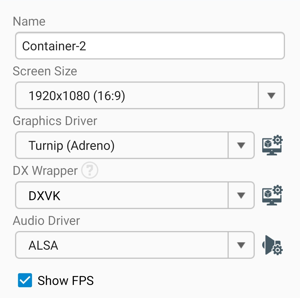
Task: Click the DX Wrapper label text
Action: click(45, 171)
